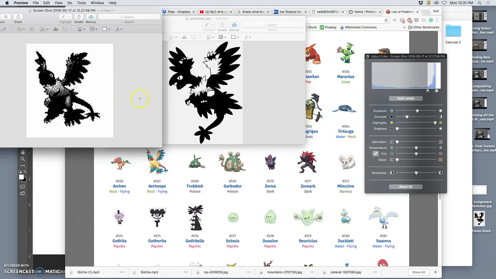Click the Highlights slider handle
The image size is (496, 279).
435,122
